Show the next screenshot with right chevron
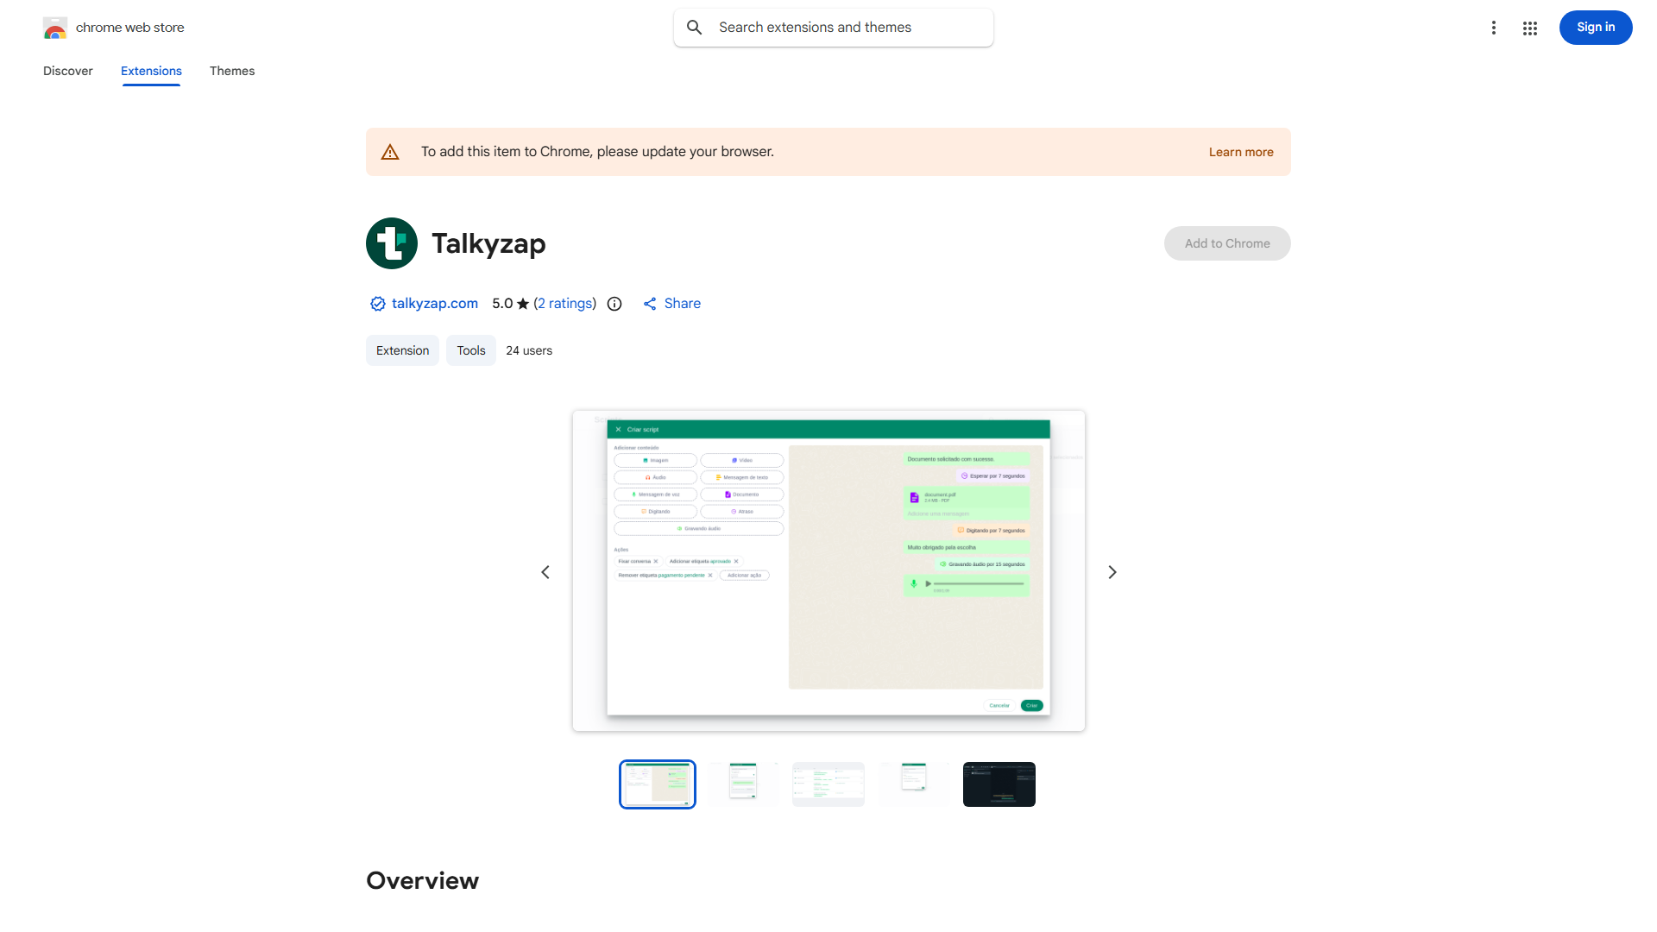1657x932 pixels. [x=1112, y=571]
